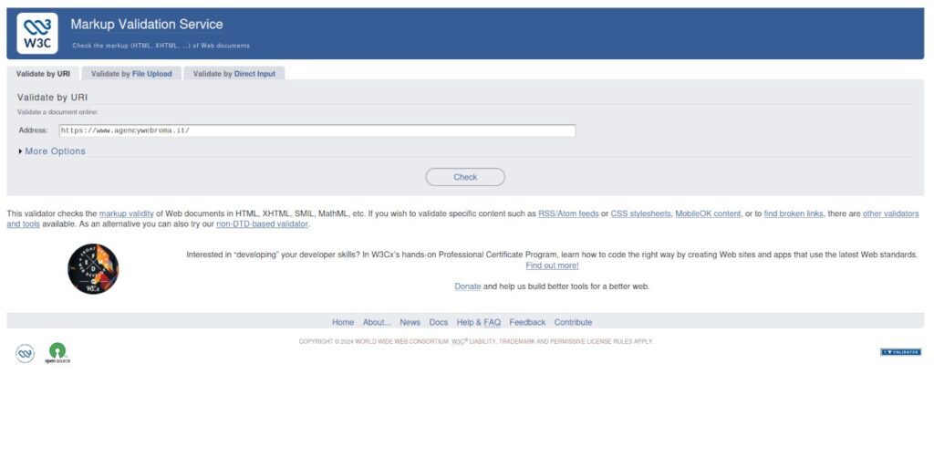Open Contribute in footer menu
The image size is (934, 458).
click(x=573, y=322)
